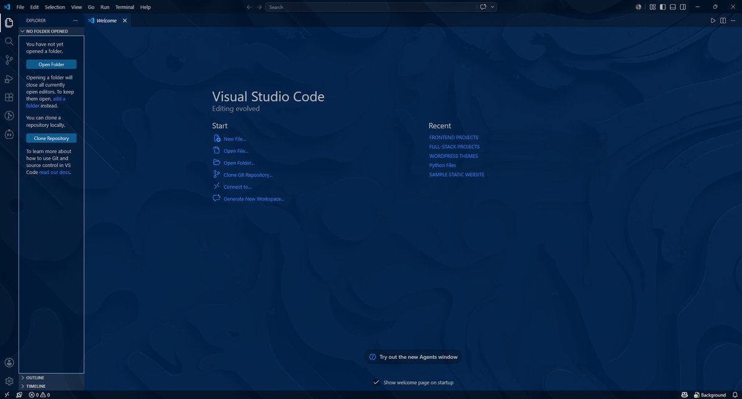Click New File... on Welcome page

pyautogui.click(x=229, y=139)
